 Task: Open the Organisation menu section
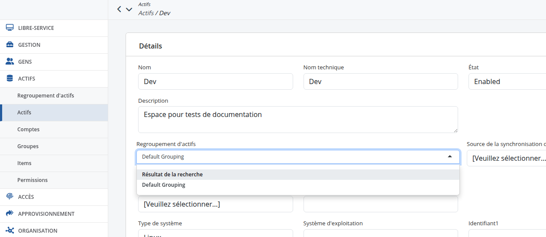pyautogui.click(x=54, y=231)
